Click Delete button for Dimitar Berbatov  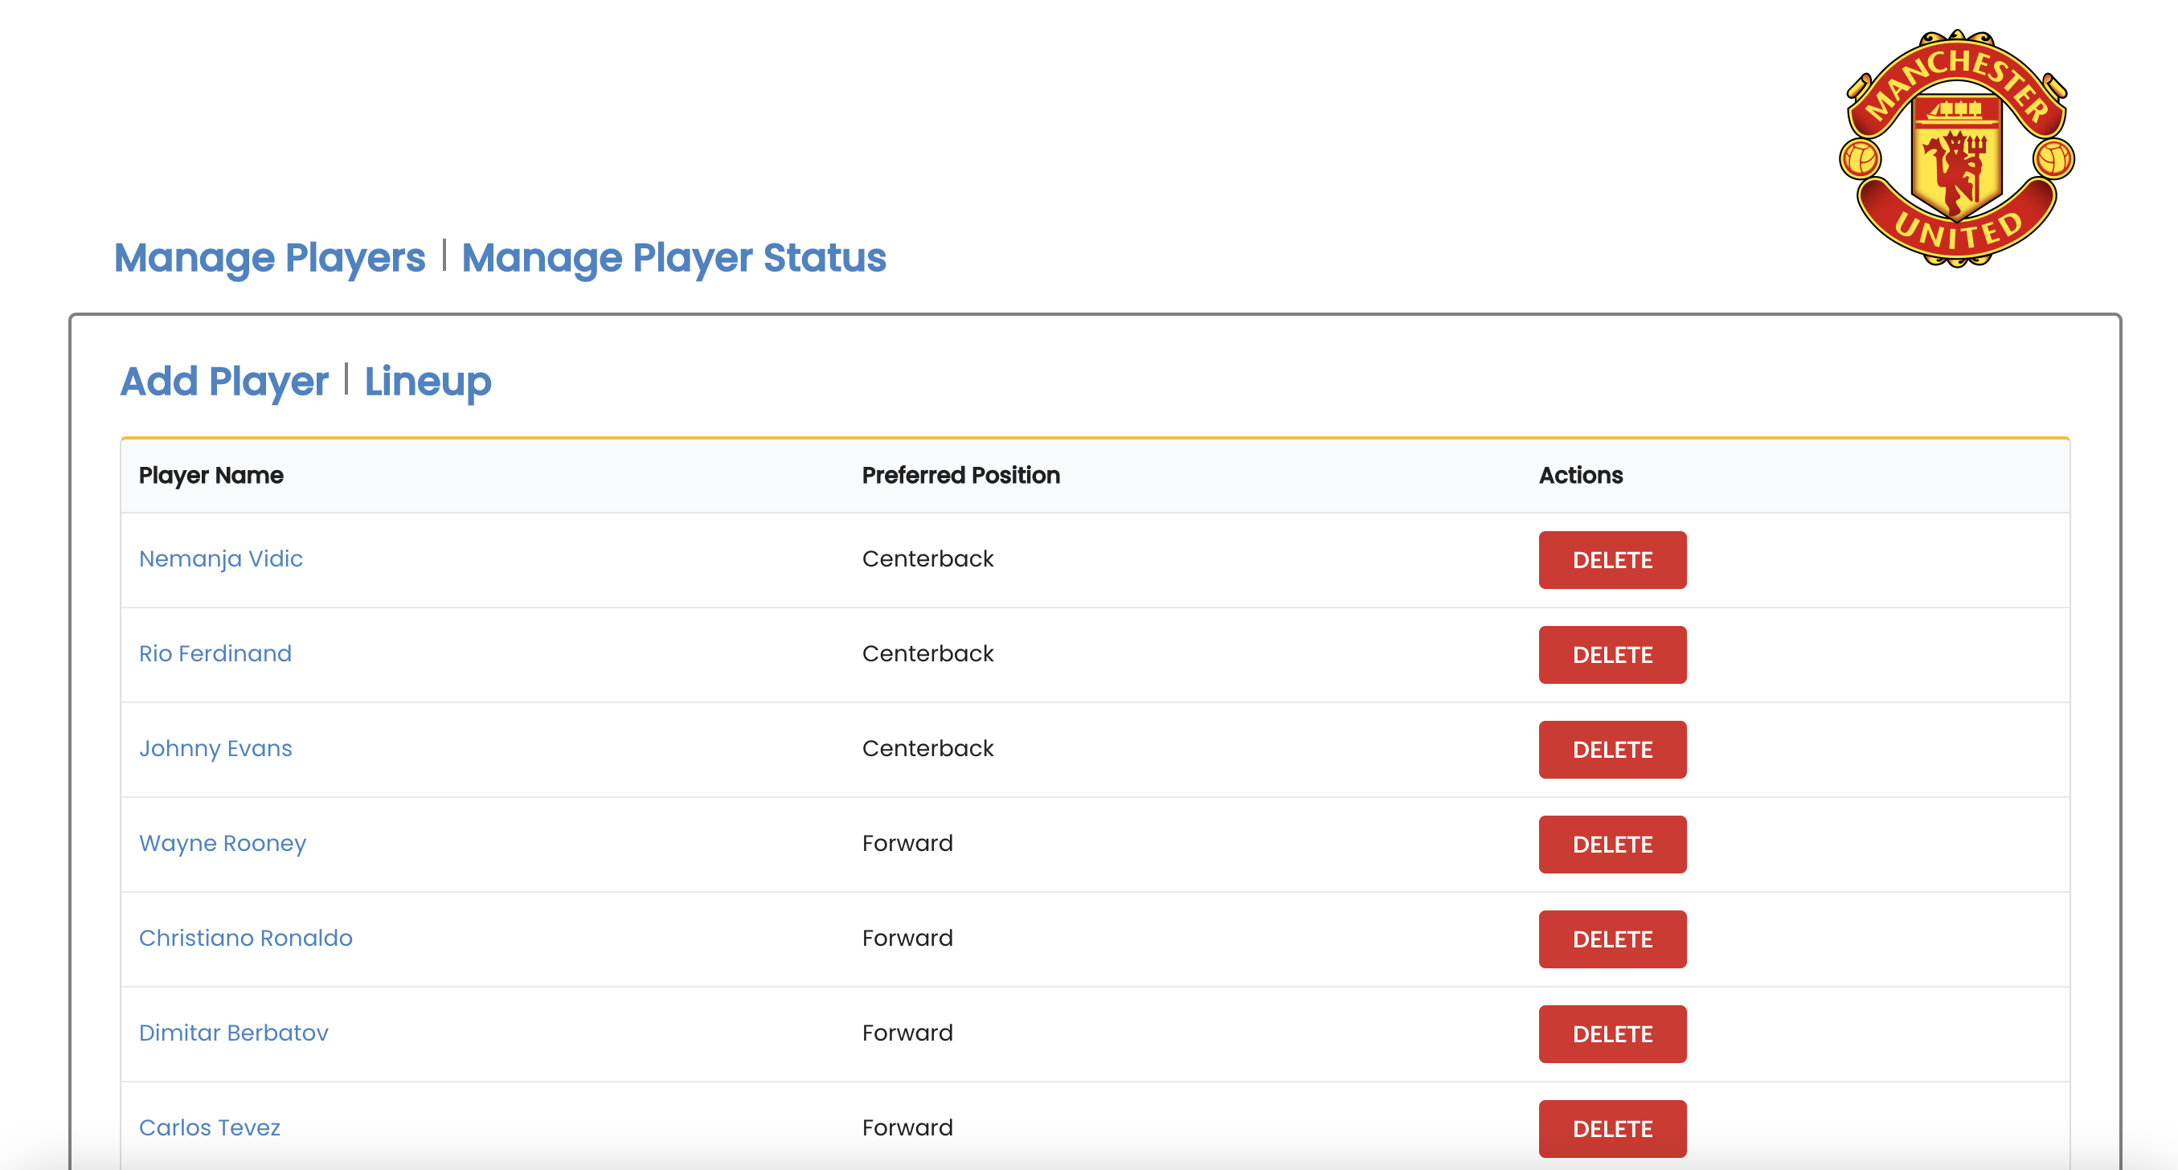point(1612,1033)
